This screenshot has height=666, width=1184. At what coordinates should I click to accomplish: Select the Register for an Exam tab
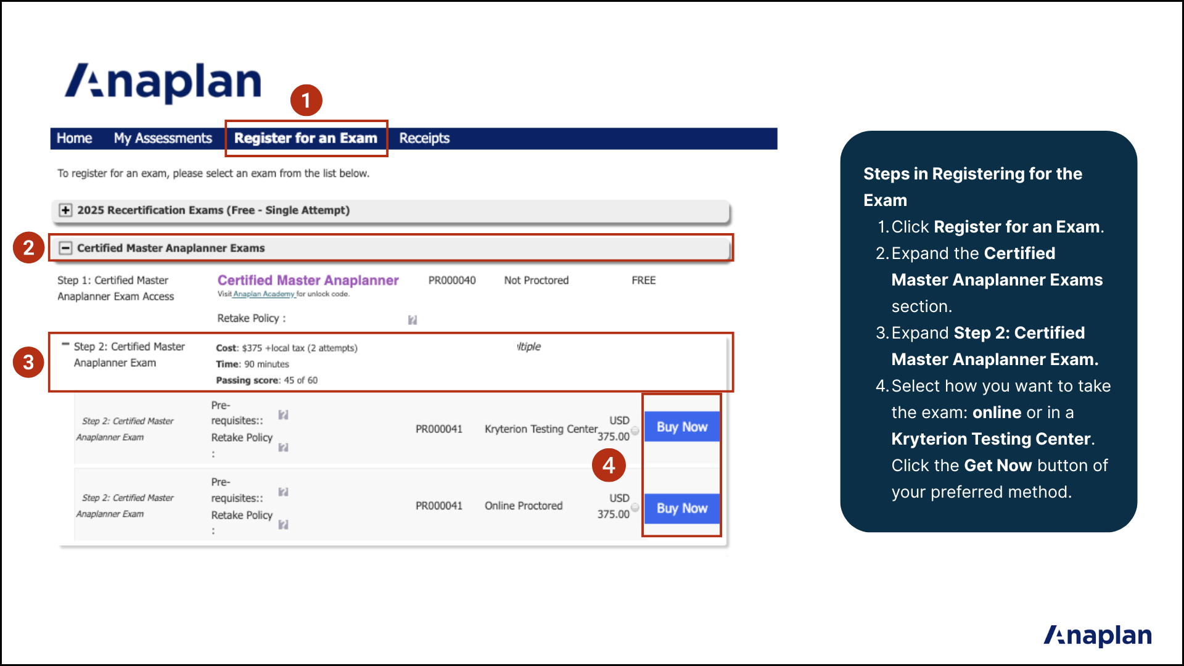[x=306, y=138]
